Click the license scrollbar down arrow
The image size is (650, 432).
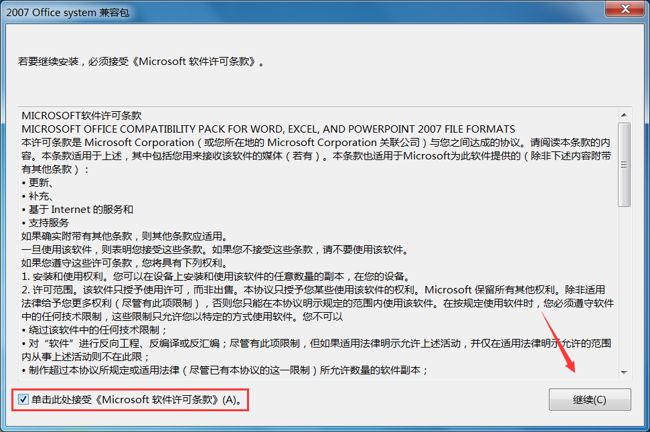tap(624, 372)
